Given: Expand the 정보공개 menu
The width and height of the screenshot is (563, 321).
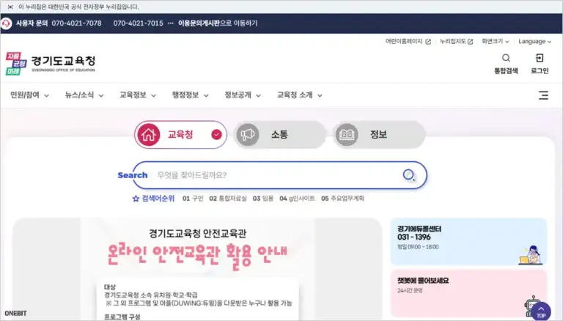Looking at the screenshot, I should [243, 95].
